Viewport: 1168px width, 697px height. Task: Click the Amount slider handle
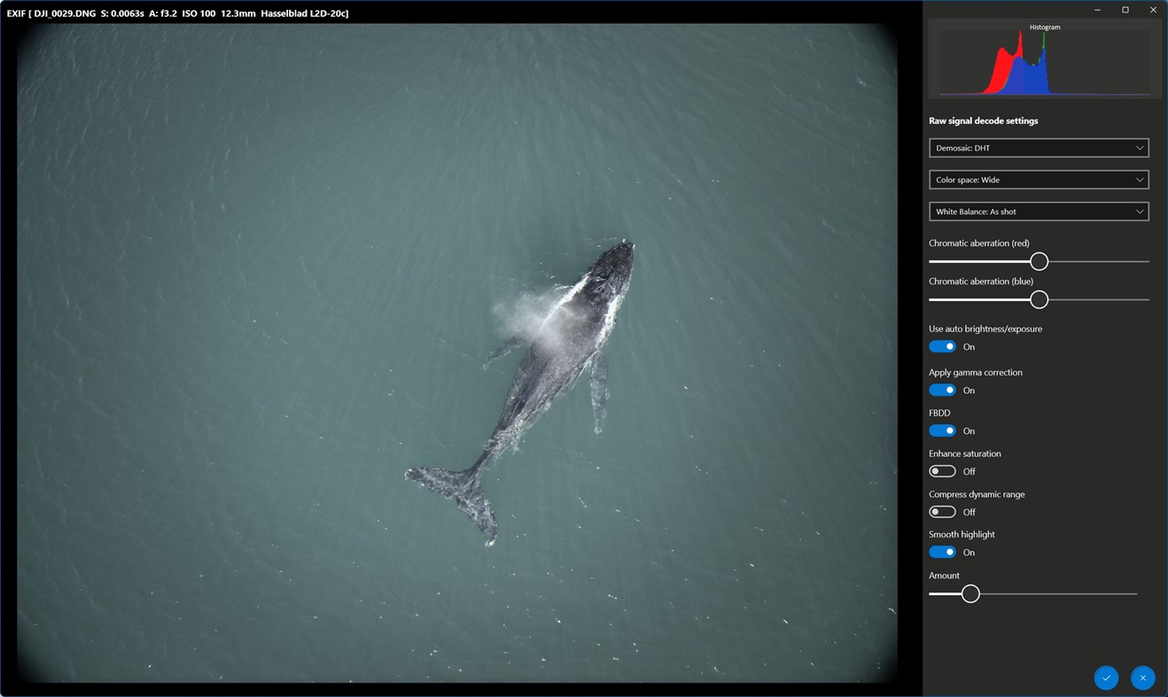coord(969,592)
